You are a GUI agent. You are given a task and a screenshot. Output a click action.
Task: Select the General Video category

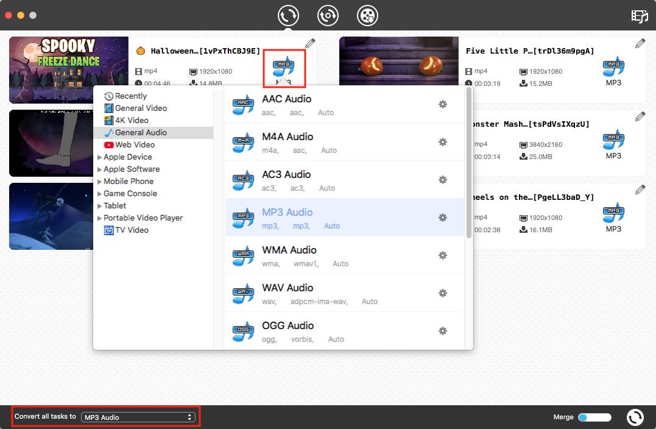point(141,108)
